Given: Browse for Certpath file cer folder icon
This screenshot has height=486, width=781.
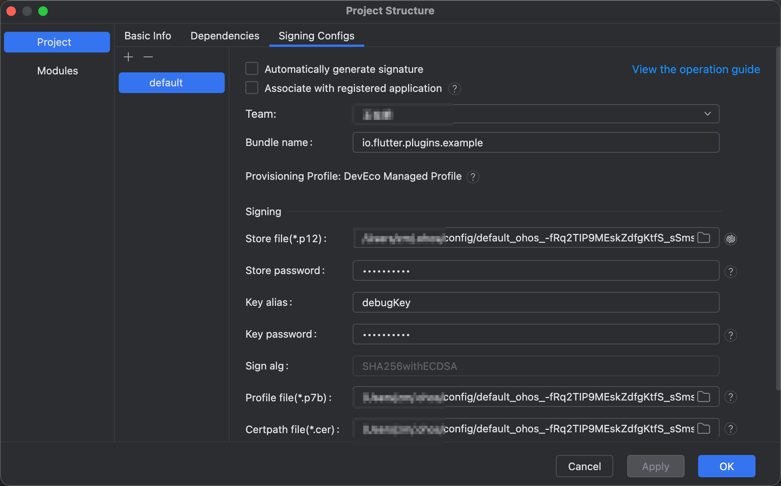Looking at the screenshot, I should pyautogui.click(x=704, y=429).
